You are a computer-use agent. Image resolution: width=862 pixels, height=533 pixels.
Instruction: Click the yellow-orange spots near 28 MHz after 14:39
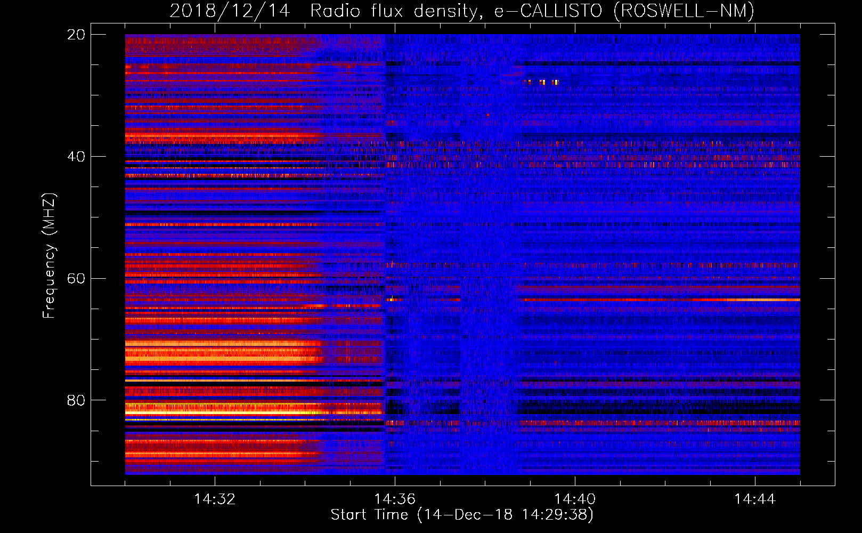tap(541, 82)
